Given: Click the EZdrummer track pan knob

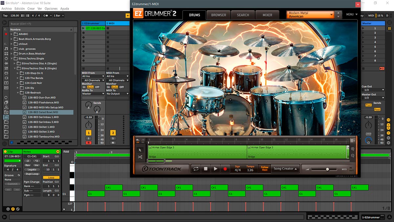Looking at the screenshot, I should pos(89,125).
